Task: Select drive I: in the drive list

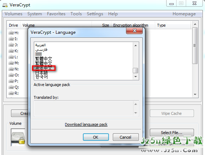Action: [13, 39]
